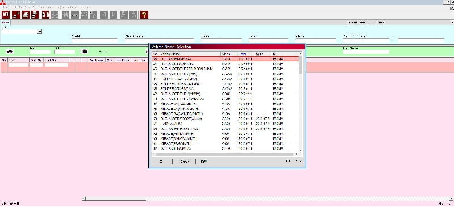The image size is (454, 207).
Task: Click the main window's bottom scrollbar right arrow
Action: (451, 198)
